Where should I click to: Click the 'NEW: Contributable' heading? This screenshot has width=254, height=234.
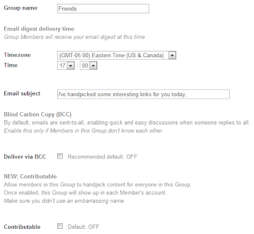pos(30,176)
